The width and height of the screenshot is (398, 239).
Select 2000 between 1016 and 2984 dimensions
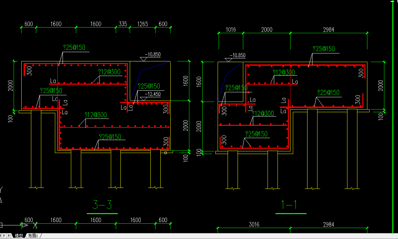click(267, 30)
